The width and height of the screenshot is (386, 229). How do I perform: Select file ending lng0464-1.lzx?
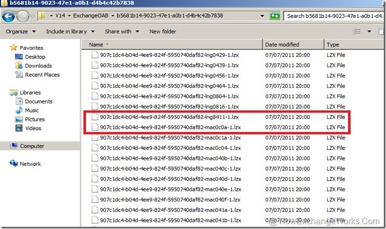[169, 86]
